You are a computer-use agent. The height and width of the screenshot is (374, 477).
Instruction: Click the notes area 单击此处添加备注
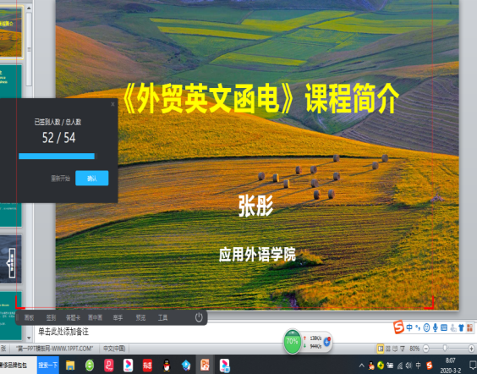click(63, 332)
